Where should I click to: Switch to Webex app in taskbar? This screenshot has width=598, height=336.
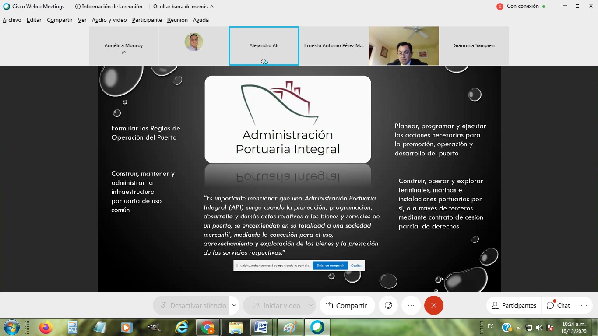pos(317,327)
